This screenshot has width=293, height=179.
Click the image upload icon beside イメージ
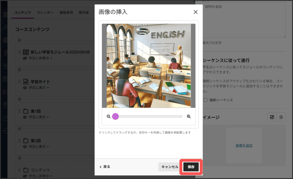pos(272,117)
